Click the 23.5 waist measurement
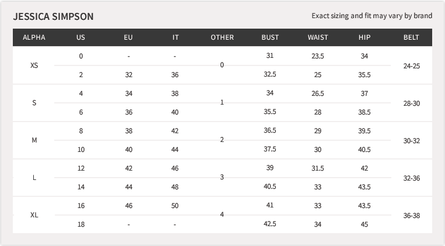445x246 pixels. click(x=318, y=56)
